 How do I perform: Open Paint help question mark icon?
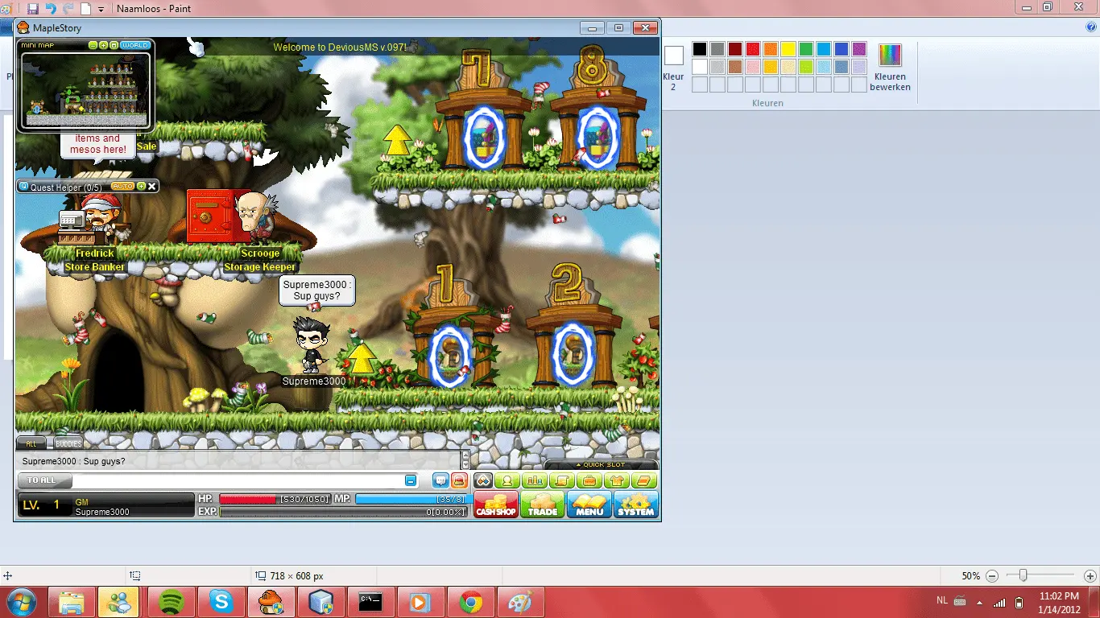1091,27
